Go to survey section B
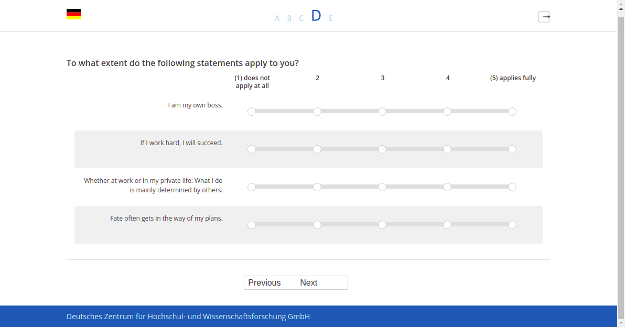 point(289,18)
